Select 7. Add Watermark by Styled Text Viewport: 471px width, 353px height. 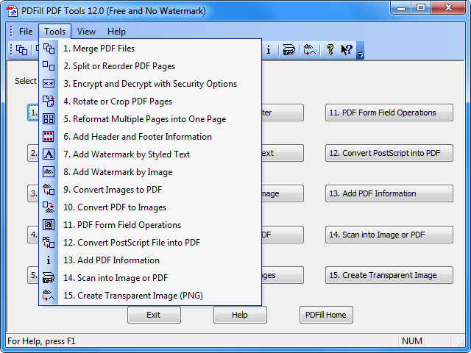point(150,154)
